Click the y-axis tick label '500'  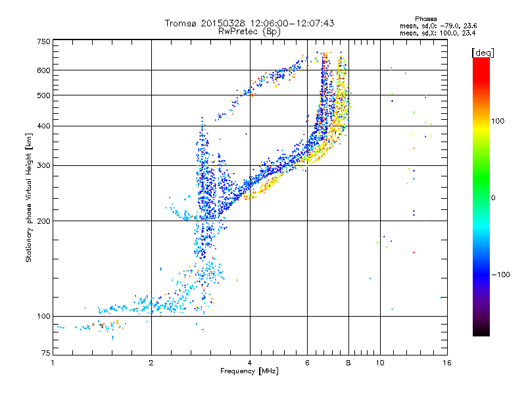(44, 95)
